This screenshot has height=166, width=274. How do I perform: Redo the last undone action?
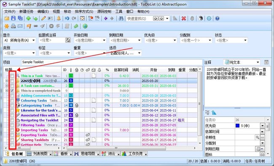point(74,19)
